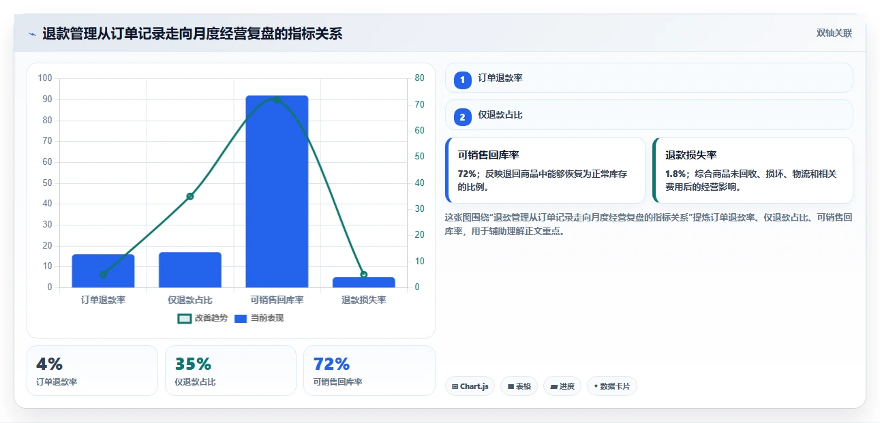880x423 pixels.
Task: Click the 退款损失率 bar in chart
Action: [x=364, y=282]
